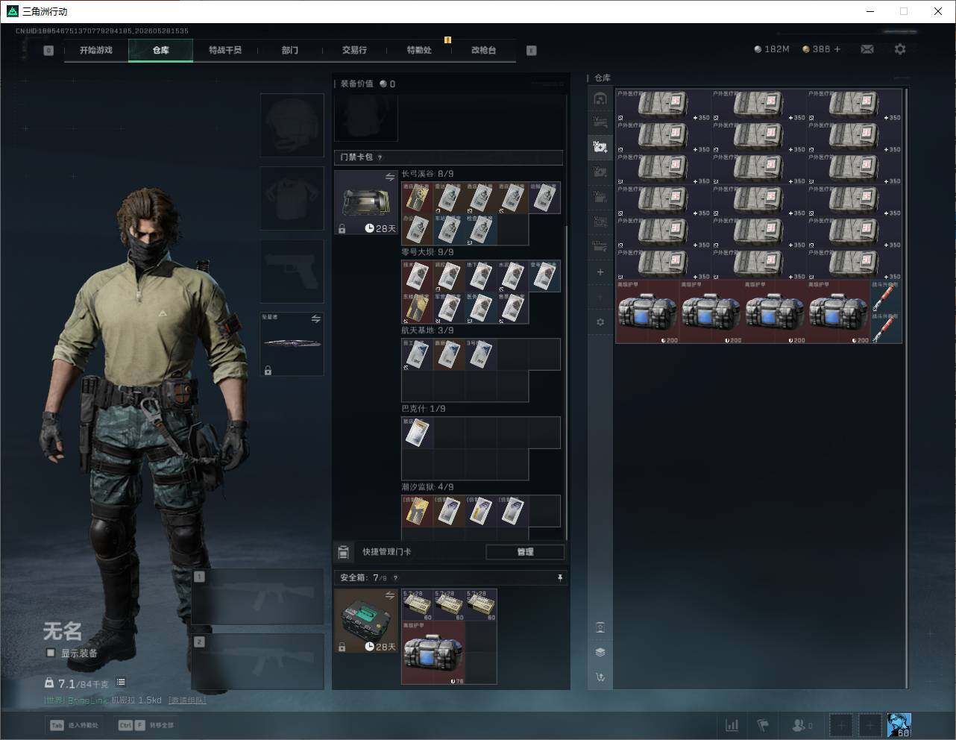Click the first keycard in 潮汐监狱 section
The width and height of the screenshot is (956, 740).
click(417, 511)
